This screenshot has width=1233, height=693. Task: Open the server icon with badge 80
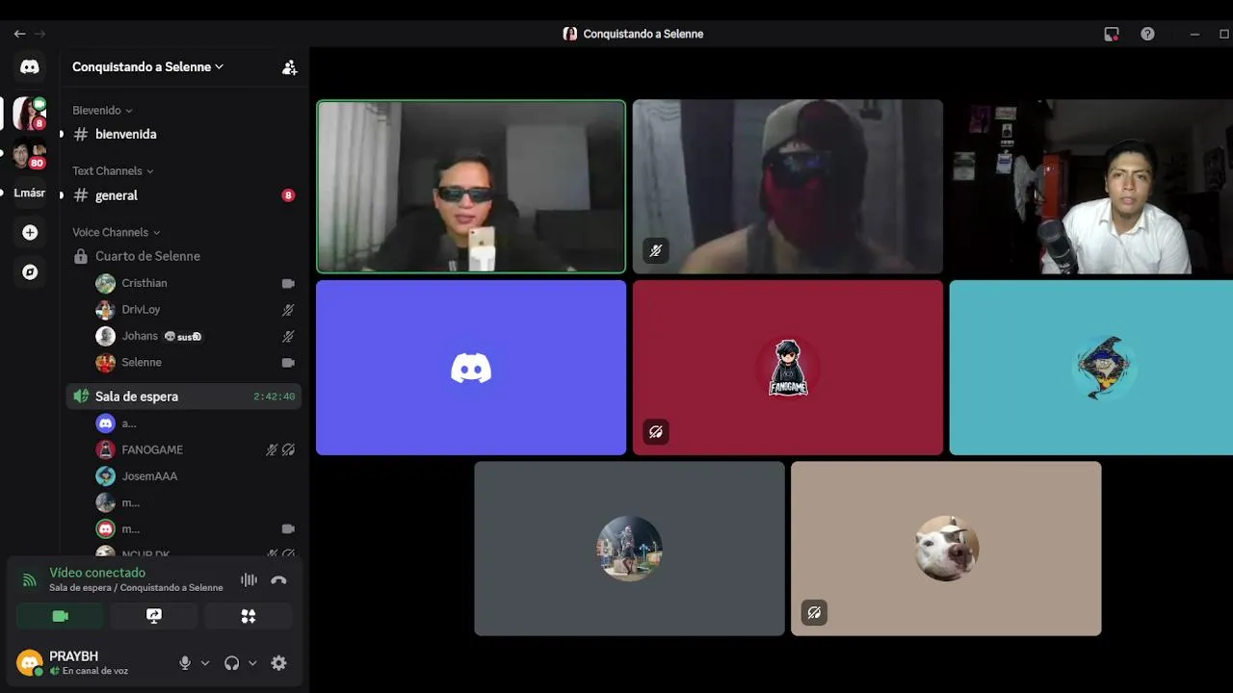[x=30, y=153]
